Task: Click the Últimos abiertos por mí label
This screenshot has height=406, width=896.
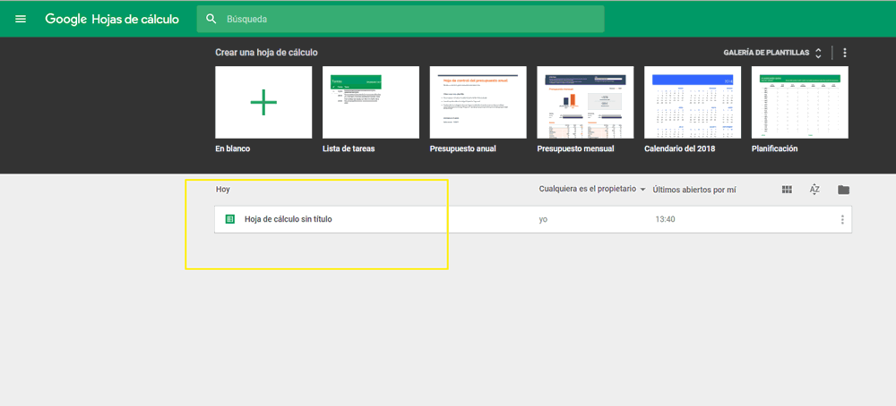Action: click(694, 190)
